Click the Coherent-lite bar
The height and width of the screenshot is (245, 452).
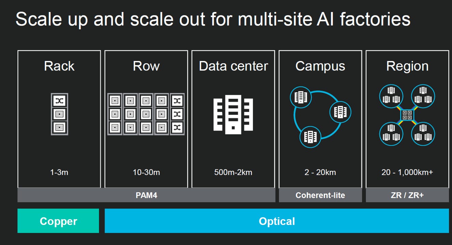(320, 195)
